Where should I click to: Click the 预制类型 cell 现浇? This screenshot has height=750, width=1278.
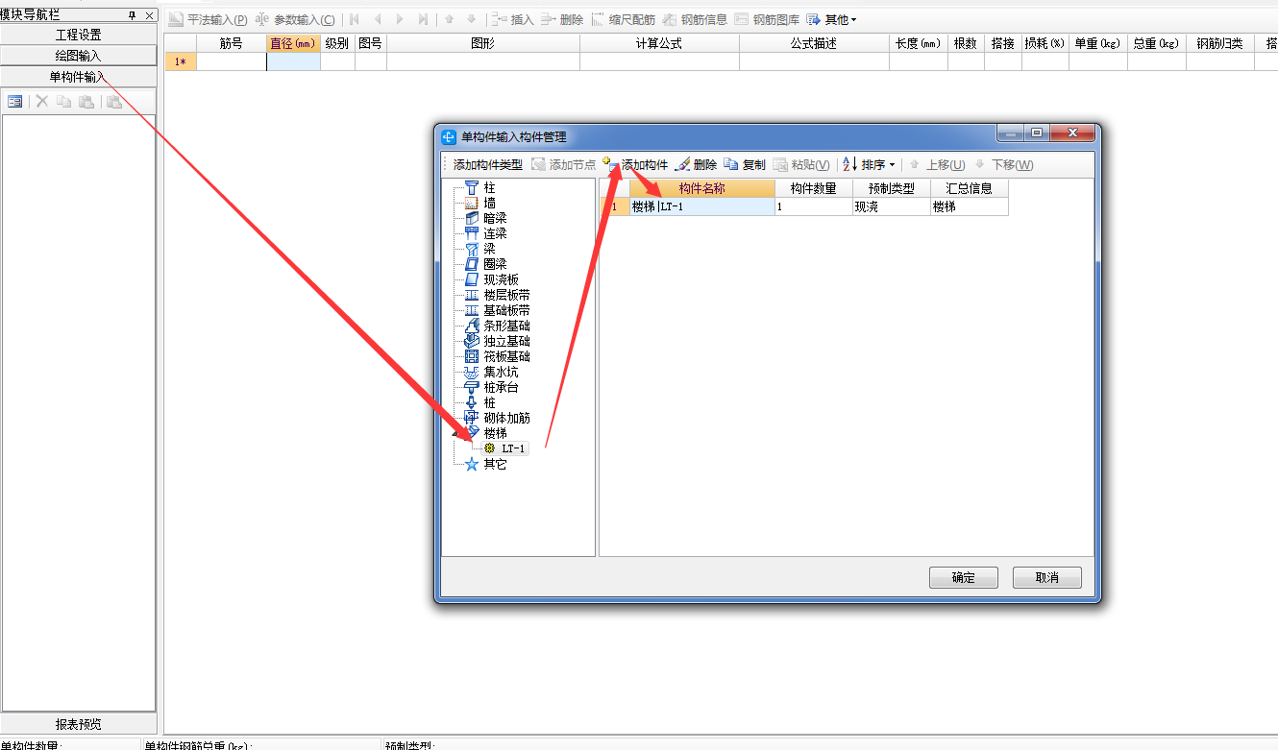[891, 206]
